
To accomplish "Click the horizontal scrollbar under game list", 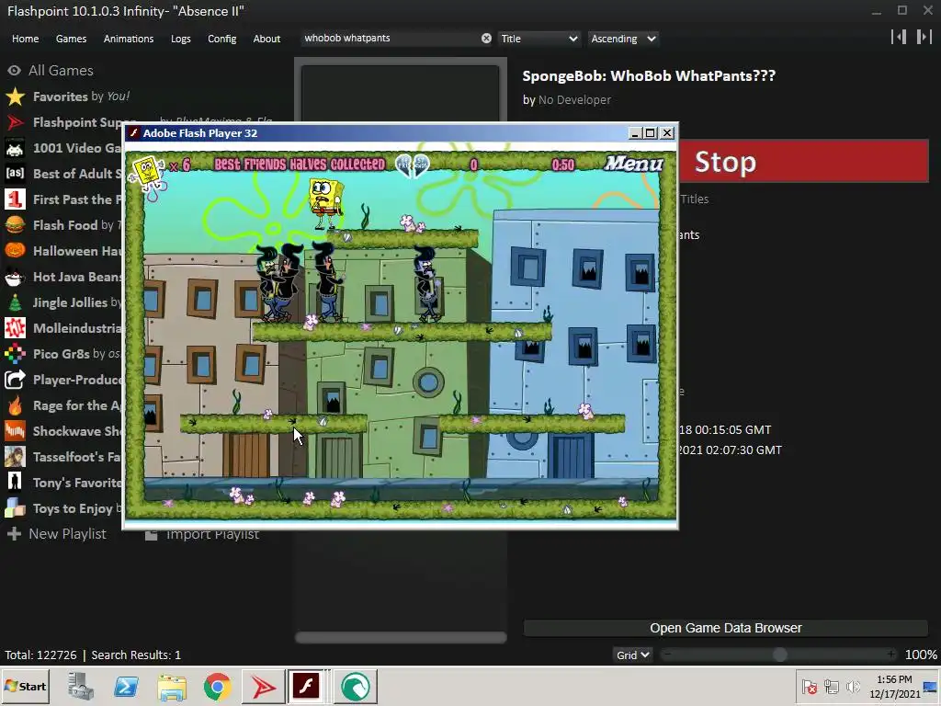I will click(x=401, y=638).
